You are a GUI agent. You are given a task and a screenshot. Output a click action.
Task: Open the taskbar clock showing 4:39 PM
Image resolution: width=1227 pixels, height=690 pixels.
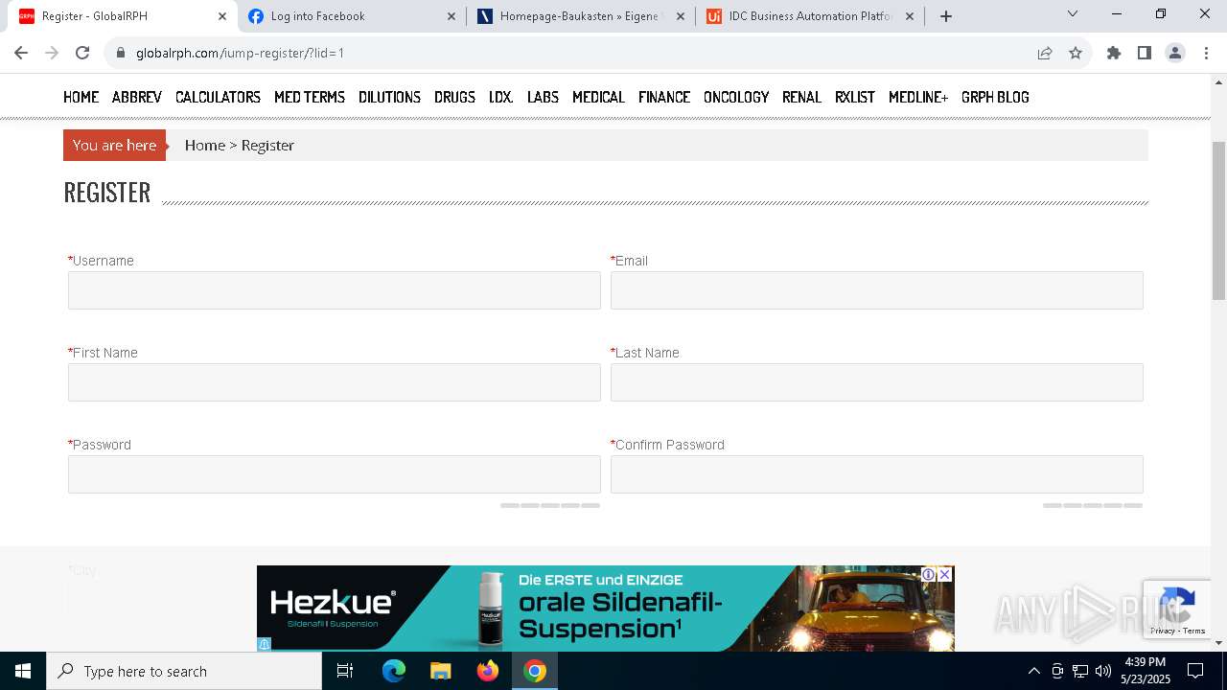(x=1146, y=671)
